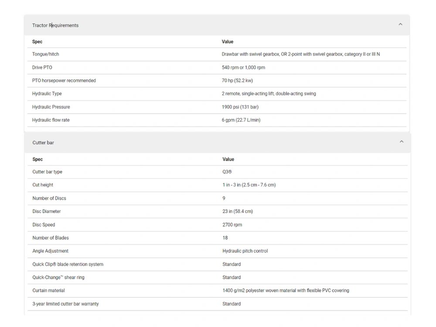Select the Hydraulic Type row label
Viewport: 436px width, 327px height.
point(47,94)
